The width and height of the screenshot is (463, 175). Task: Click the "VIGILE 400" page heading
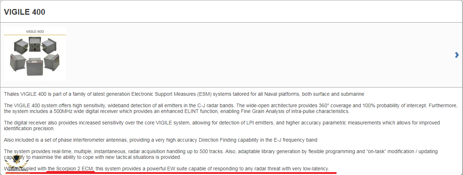tap(24, 12)
